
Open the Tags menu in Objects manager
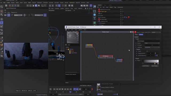click(115, 7)
